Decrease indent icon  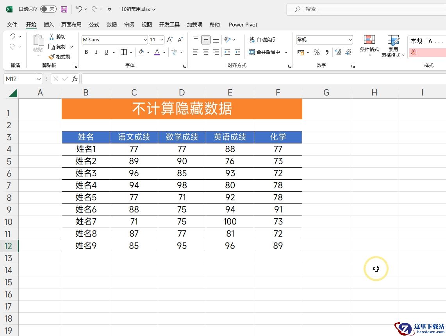coord(227,52)
